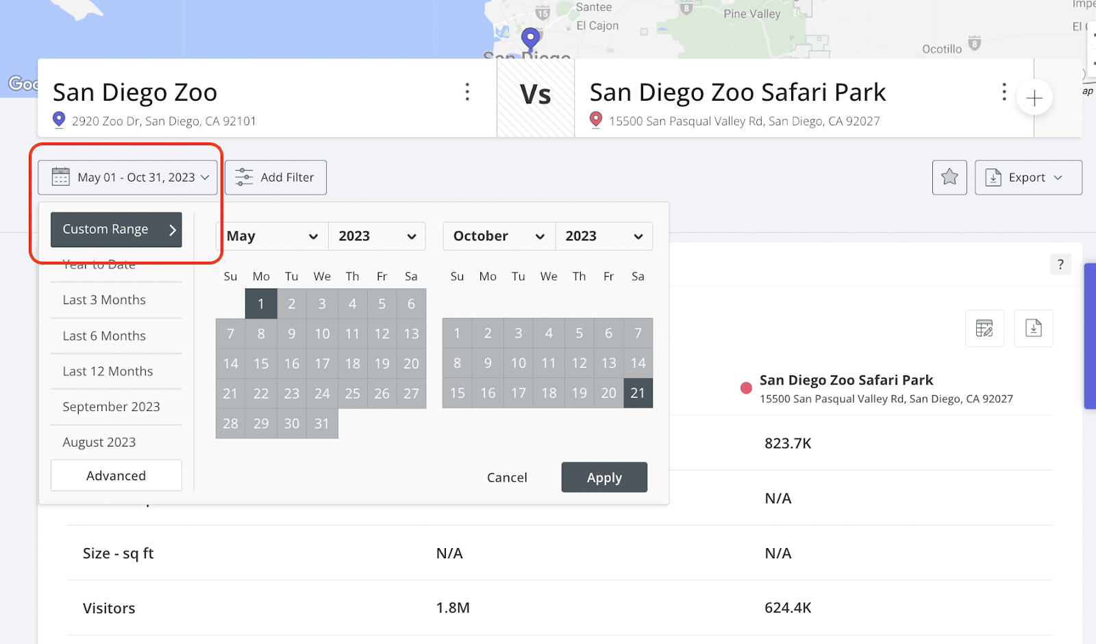Click the edit table icon button
This screenshot has width=1096, height=644.
pos(984,328)
